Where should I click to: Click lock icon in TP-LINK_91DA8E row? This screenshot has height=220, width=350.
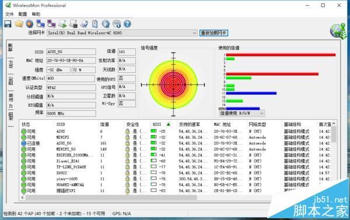click(x=127, y=167)
